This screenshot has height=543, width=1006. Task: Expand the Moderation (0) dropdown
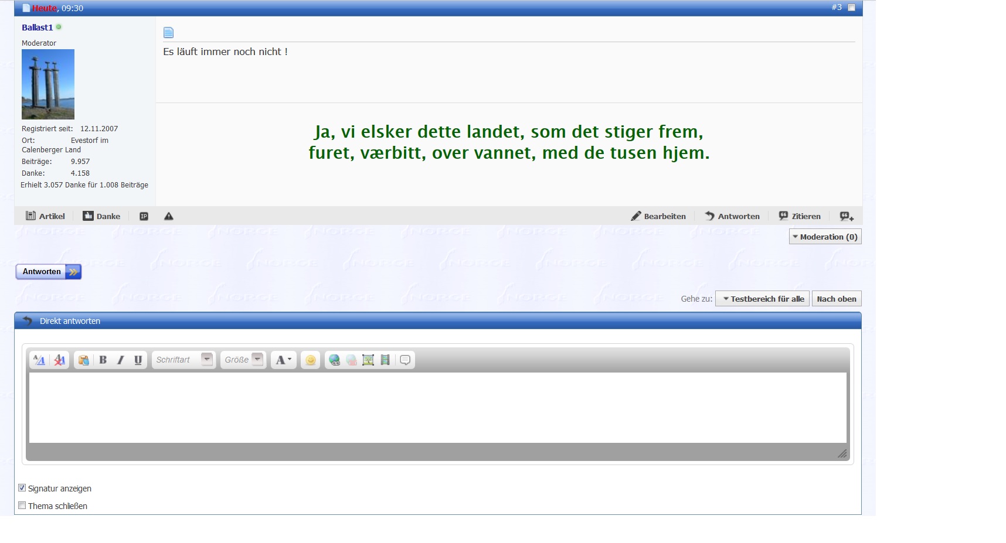[x=825, y=237]
